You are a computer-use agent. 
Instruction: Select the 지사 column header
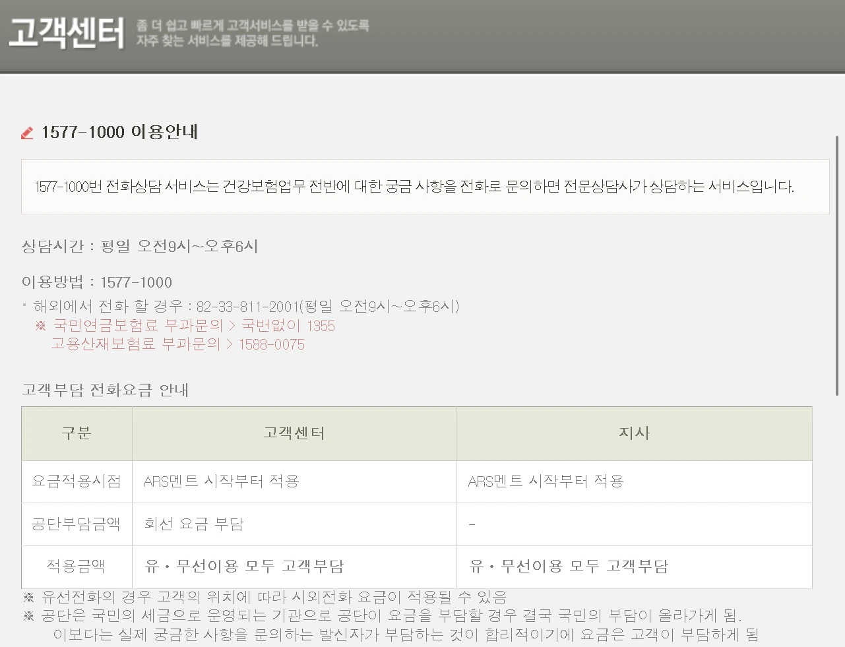click(x=634, y=433)
